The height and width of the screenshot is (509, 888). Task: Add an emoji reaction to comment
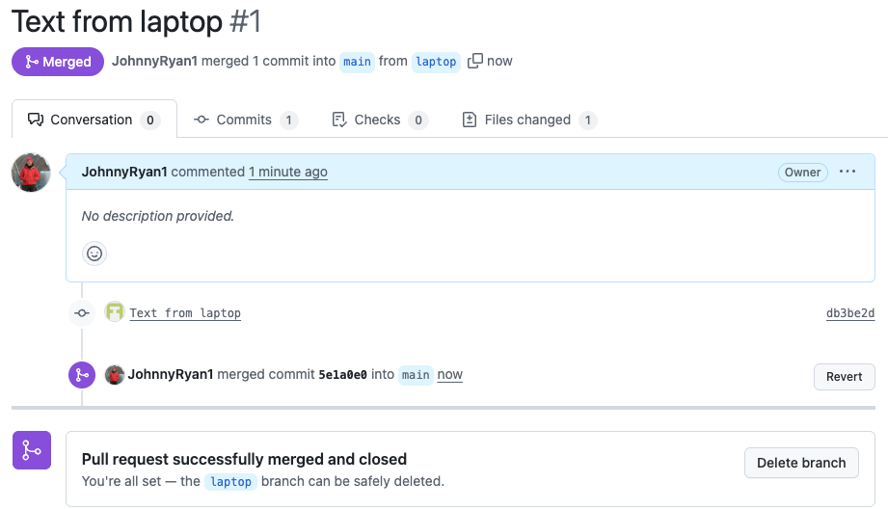[94, 254]
